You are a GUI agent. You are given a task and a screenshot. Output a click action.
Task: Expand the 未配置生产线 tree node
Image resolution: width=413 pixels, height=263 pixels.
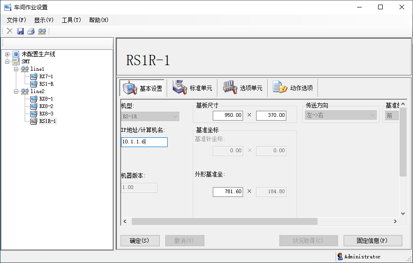pos(7,54)
